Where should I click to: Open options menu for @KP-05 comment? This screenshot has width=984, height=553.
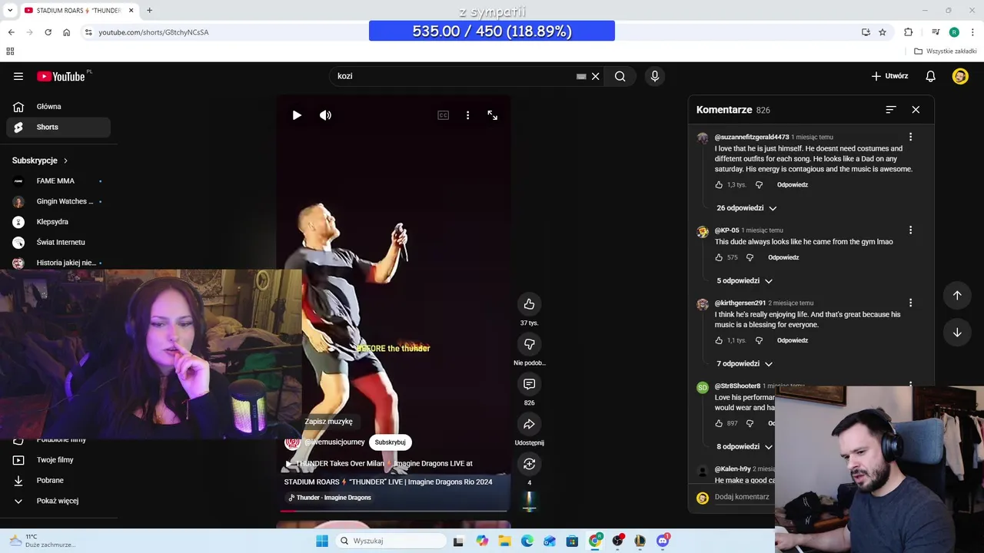tap(910, 230)
